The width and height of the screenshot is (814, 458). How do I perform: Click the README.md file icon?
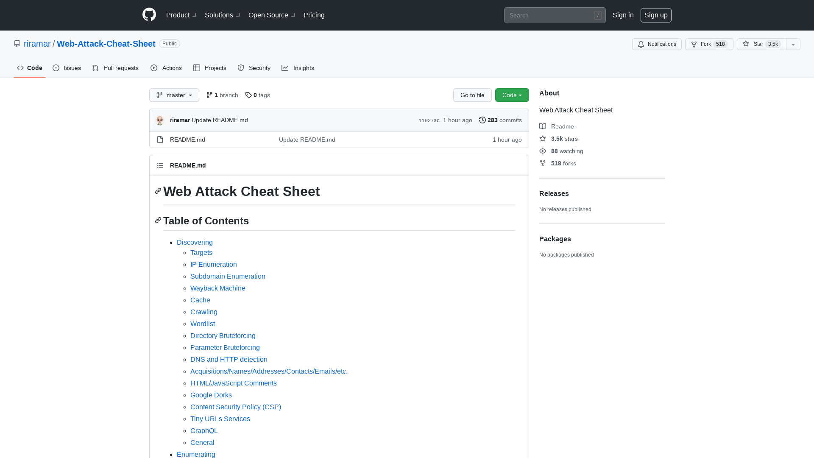click(x=160, y=140)
